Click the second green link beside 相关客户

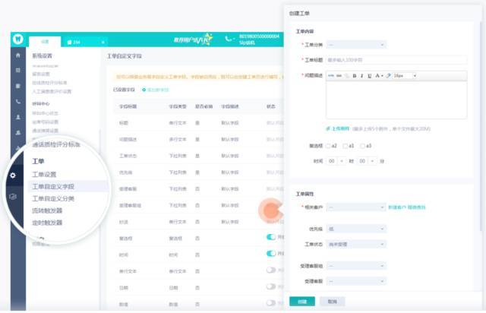click(416, 207)
